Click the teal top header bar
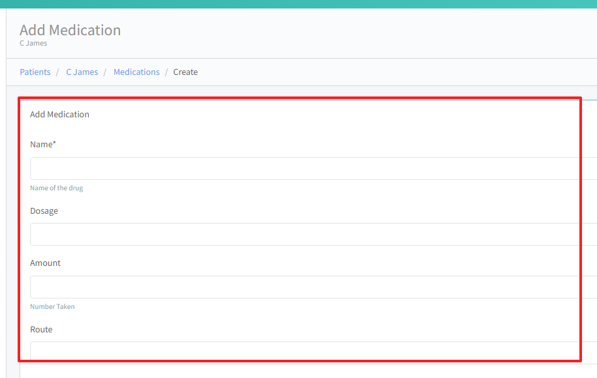Image resolution: width=597 pixels, height=378 pixels. (298, 4)
